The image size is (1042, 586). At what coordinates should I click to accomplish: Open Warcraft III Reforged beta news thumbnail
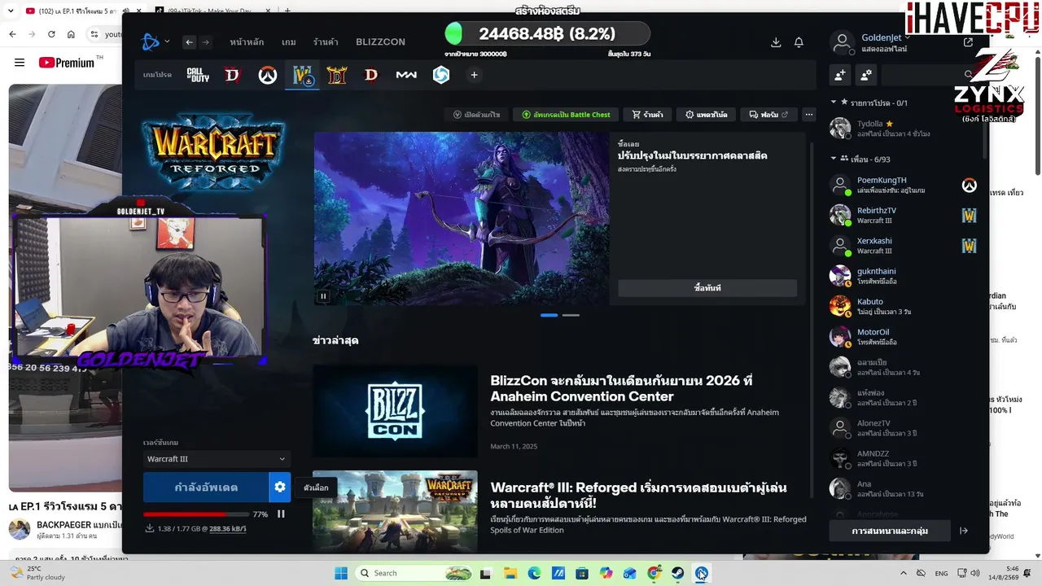coord(395,512)
